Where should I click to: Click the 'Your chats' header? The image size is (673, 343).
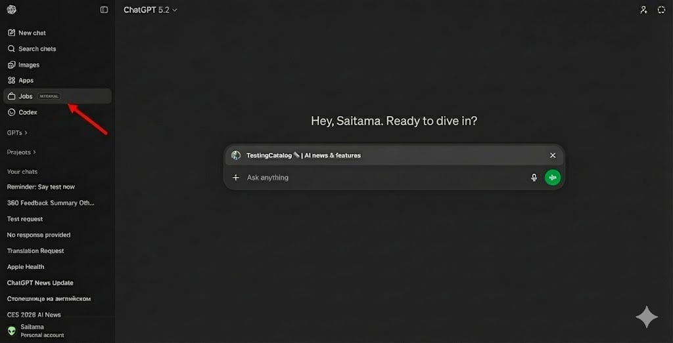tap(22, 171)
